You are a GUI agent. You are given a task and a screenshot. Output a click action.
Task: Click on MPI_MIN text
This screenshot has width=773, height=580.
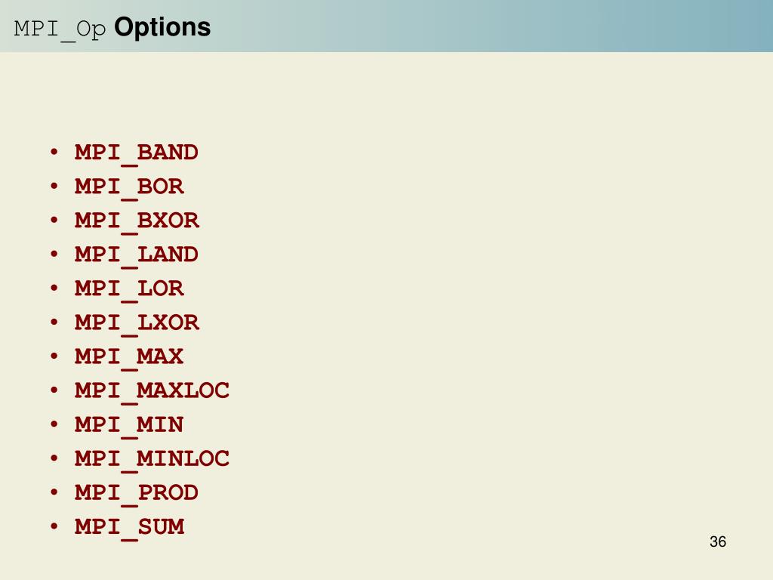[129, 426]
